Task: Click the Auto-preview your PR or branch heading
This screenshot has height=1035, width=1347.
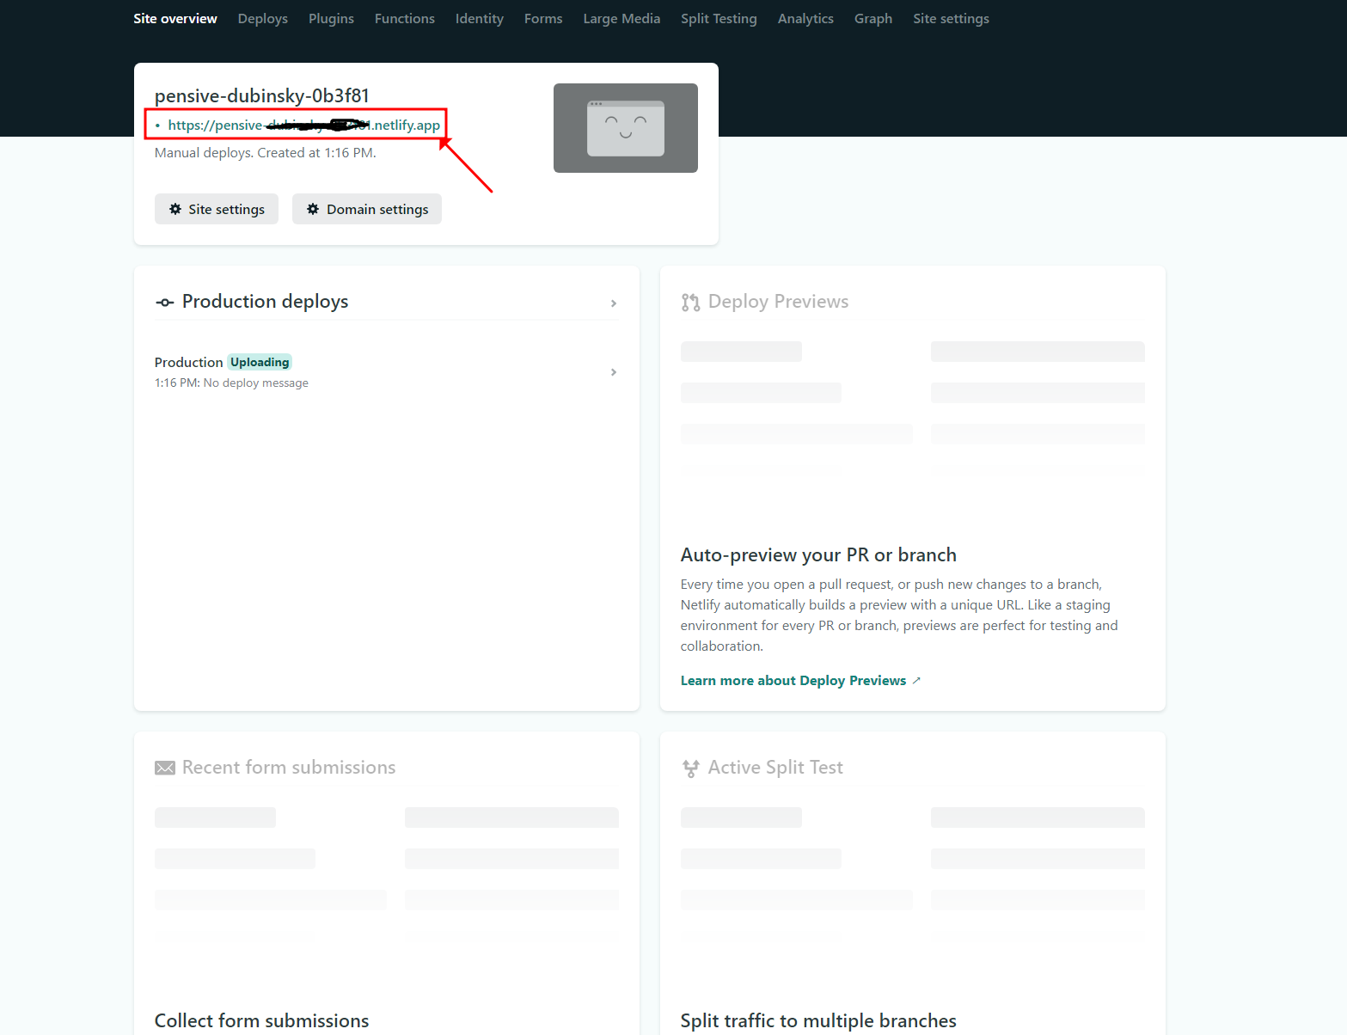Action: tap(818, 555)
